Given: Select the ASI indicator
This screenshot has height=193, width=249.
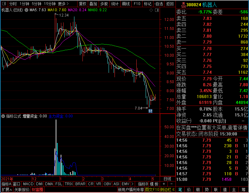Looking at the screenshot, I should (116, 184).
